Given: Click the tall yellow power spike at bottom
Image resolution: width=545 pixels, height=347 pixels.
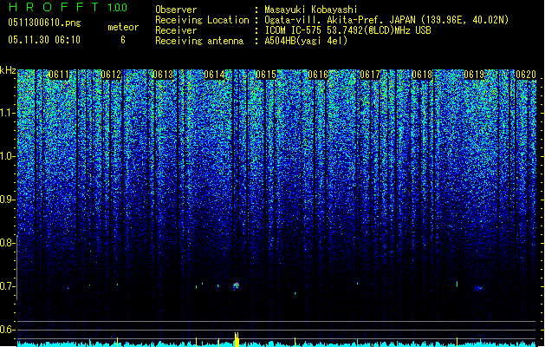Looking at the screenshot, I should coord(237,339).
